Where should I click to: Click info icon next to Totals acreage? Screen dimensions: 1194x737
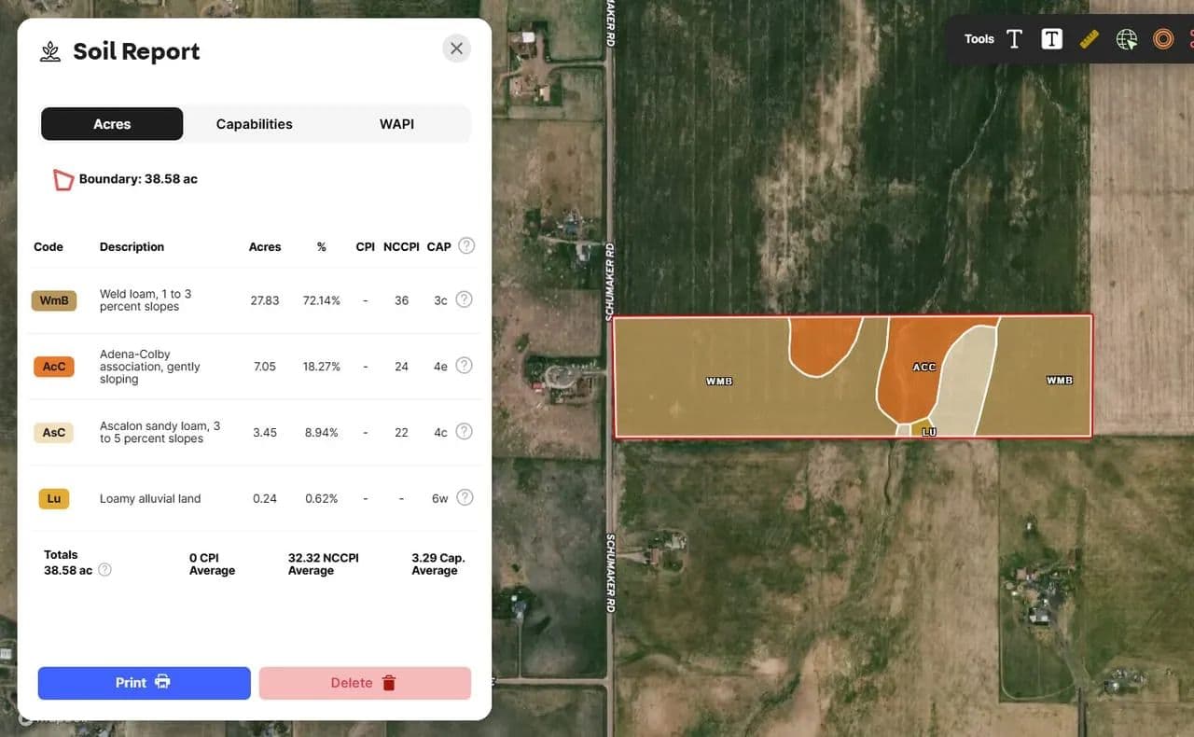click(104, 570)
